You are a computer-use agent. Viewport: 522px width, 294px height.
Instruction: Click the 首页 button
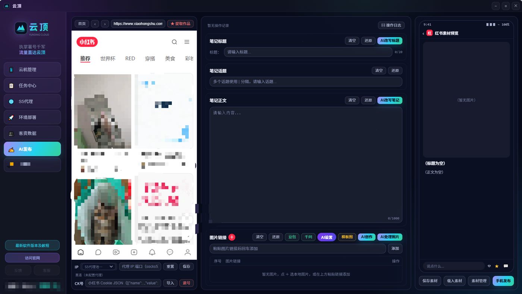point(82,24)
